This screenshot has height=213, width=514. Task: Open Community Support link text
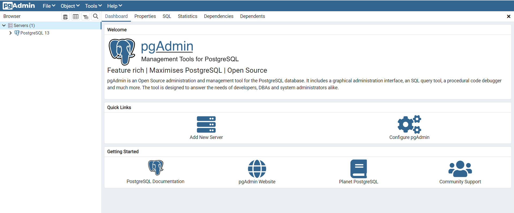(x=460, y=182)
